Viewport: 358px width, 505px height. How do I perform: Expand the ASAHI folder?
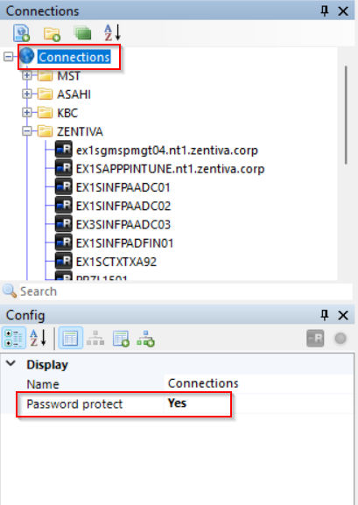coord(27,94)
